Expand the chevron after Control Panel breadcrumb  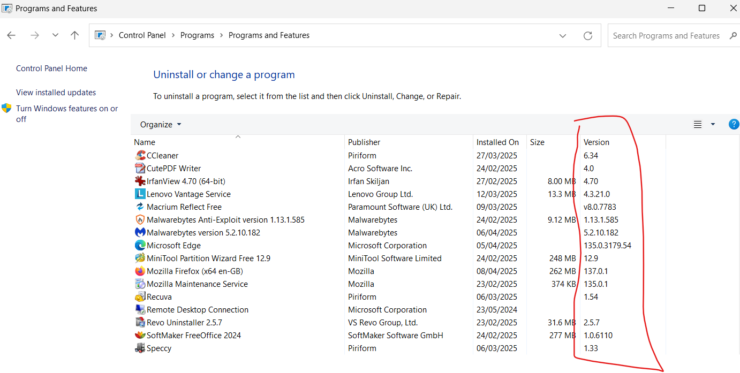click(173, 35)
